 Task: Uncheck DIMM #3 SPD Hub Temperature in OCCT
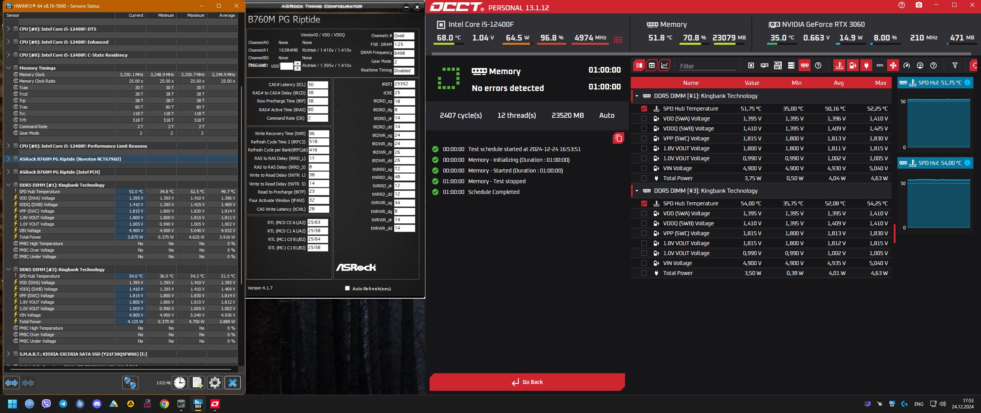click(x=644, y=203)
